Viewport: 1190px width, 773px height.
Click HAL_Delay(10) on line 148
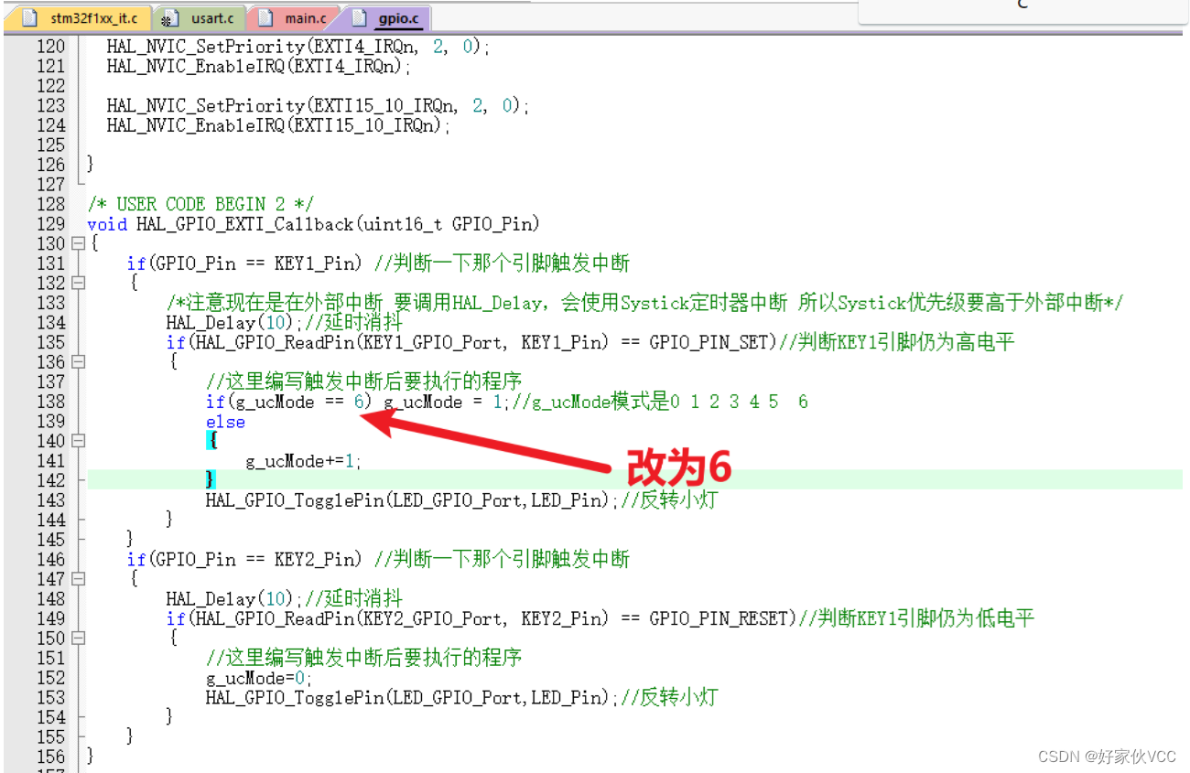[229, 599]
